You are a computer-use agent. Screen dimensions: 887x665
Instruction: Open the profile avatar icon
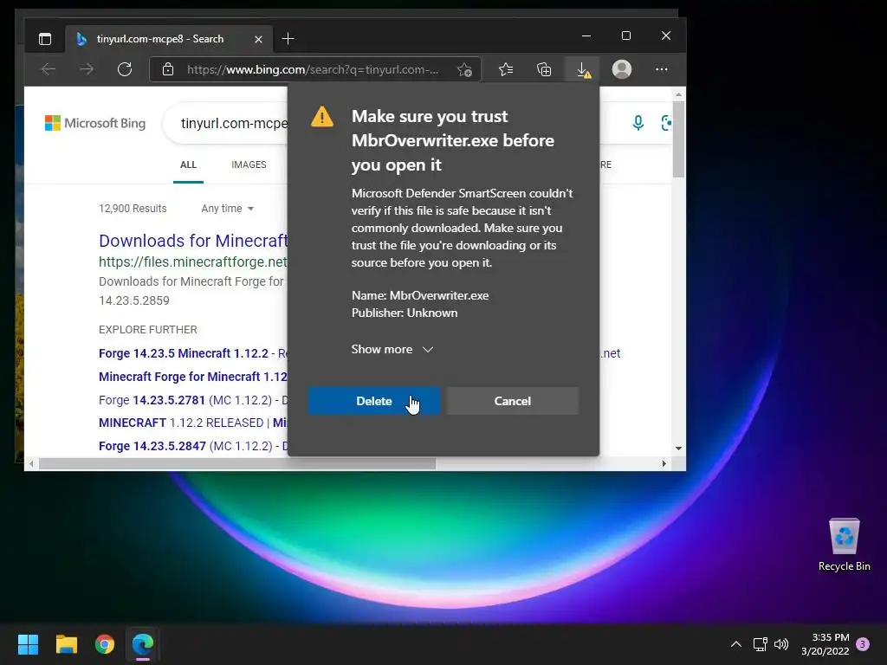pyautogui.click(x=622, y=69)
